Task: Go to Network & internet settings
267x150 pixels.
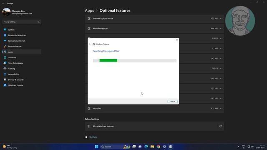Action: coord(21,41)
